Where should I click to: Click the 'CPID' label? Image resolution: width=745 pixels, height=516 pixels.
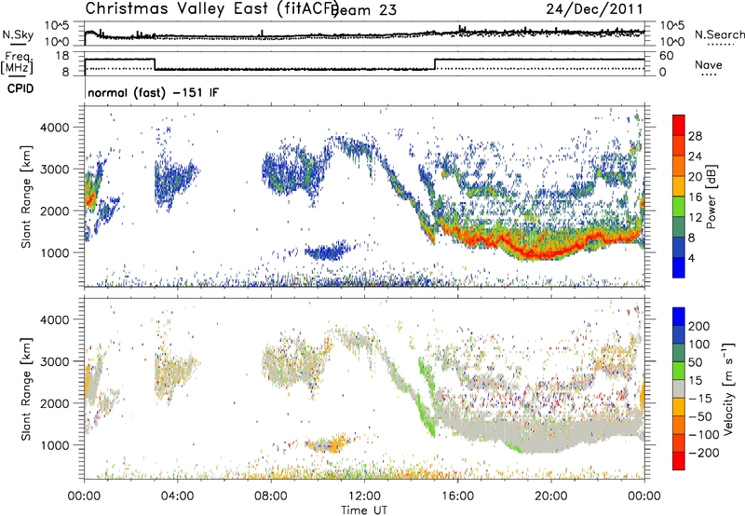click(x=20, y=88)
